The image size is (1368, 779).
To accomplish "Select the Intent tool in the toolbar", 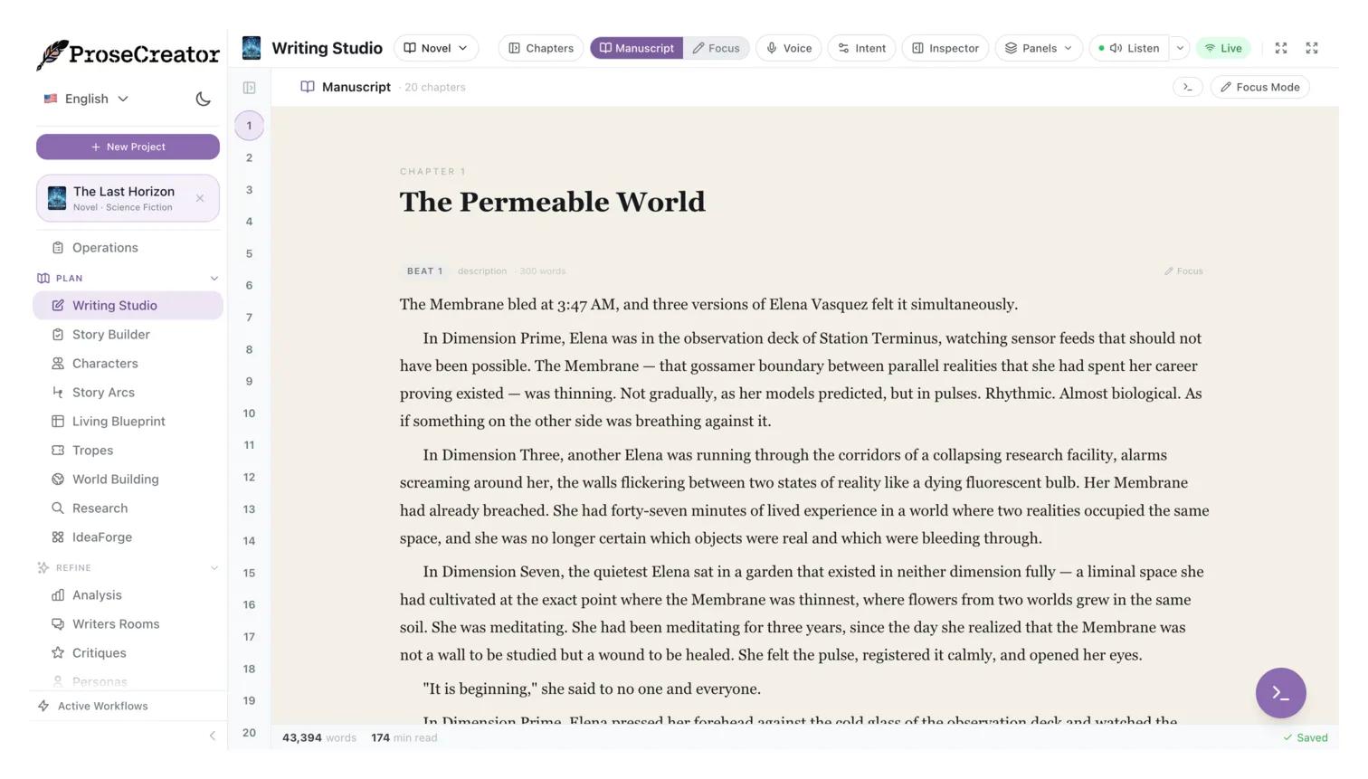I will tap(860, 48).
